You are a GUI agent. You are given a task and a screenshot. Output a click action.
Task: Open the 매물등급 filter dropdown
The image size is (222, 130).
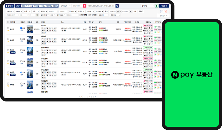[99, 11]
